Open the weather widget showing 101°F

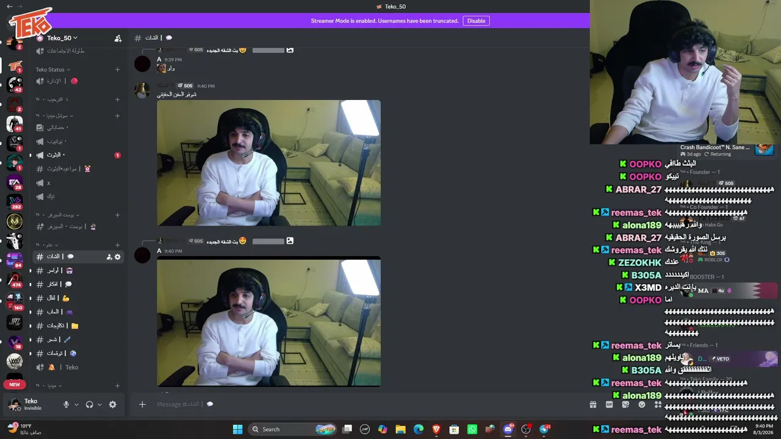click(23, 429)
